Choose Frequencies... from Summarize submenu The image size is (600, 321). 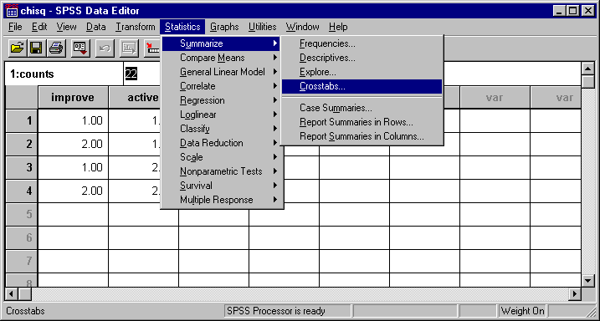[x=362, y=43]
